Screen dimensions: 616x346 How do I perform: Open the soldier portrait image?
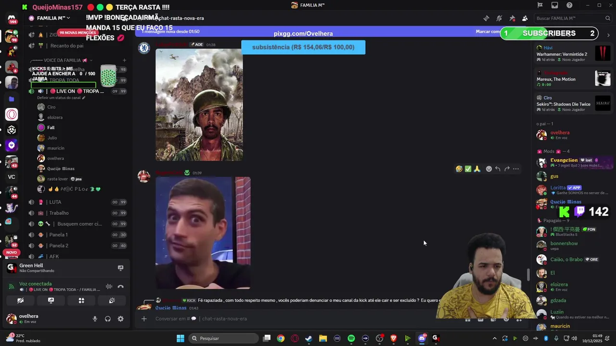point(199,105)
